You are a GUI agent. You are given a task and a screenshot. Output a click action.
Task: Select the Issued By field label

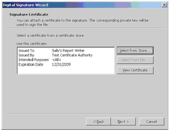point(26,55)
